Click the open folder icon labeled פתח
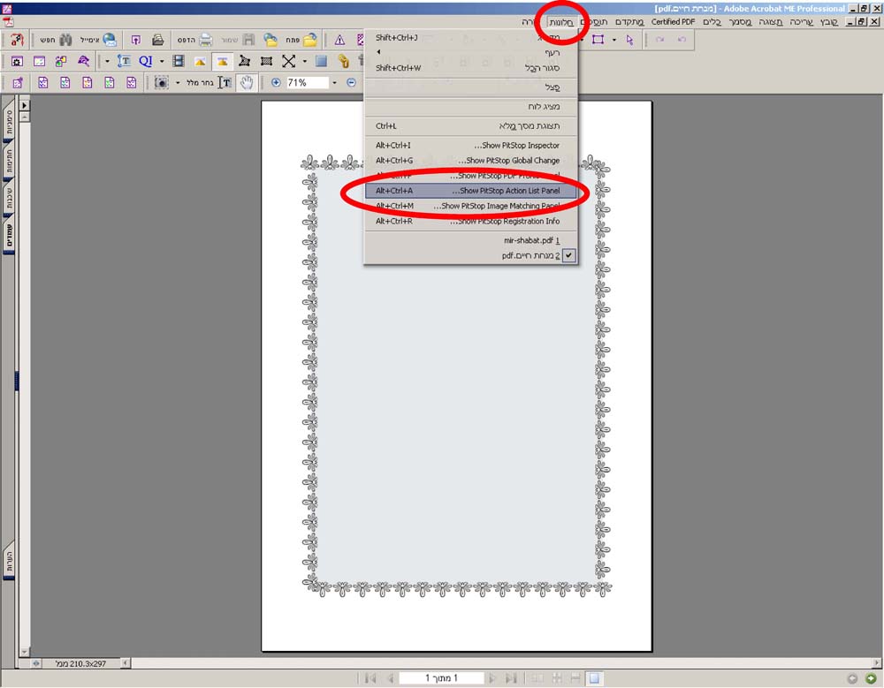Viewport: 884px width, 688px height. [310, 40]
